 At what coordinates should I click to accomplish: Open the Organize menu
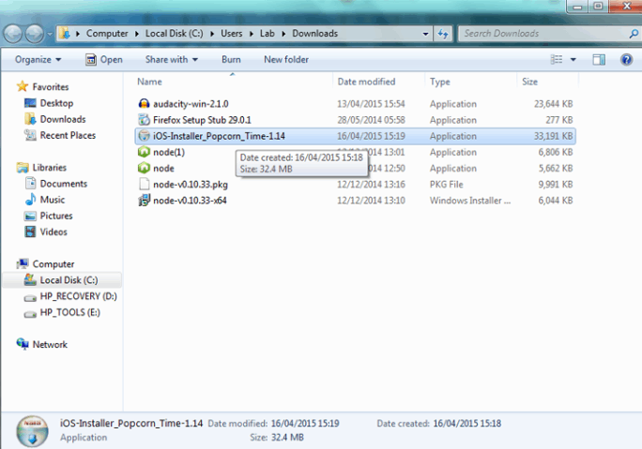(38, 60)
